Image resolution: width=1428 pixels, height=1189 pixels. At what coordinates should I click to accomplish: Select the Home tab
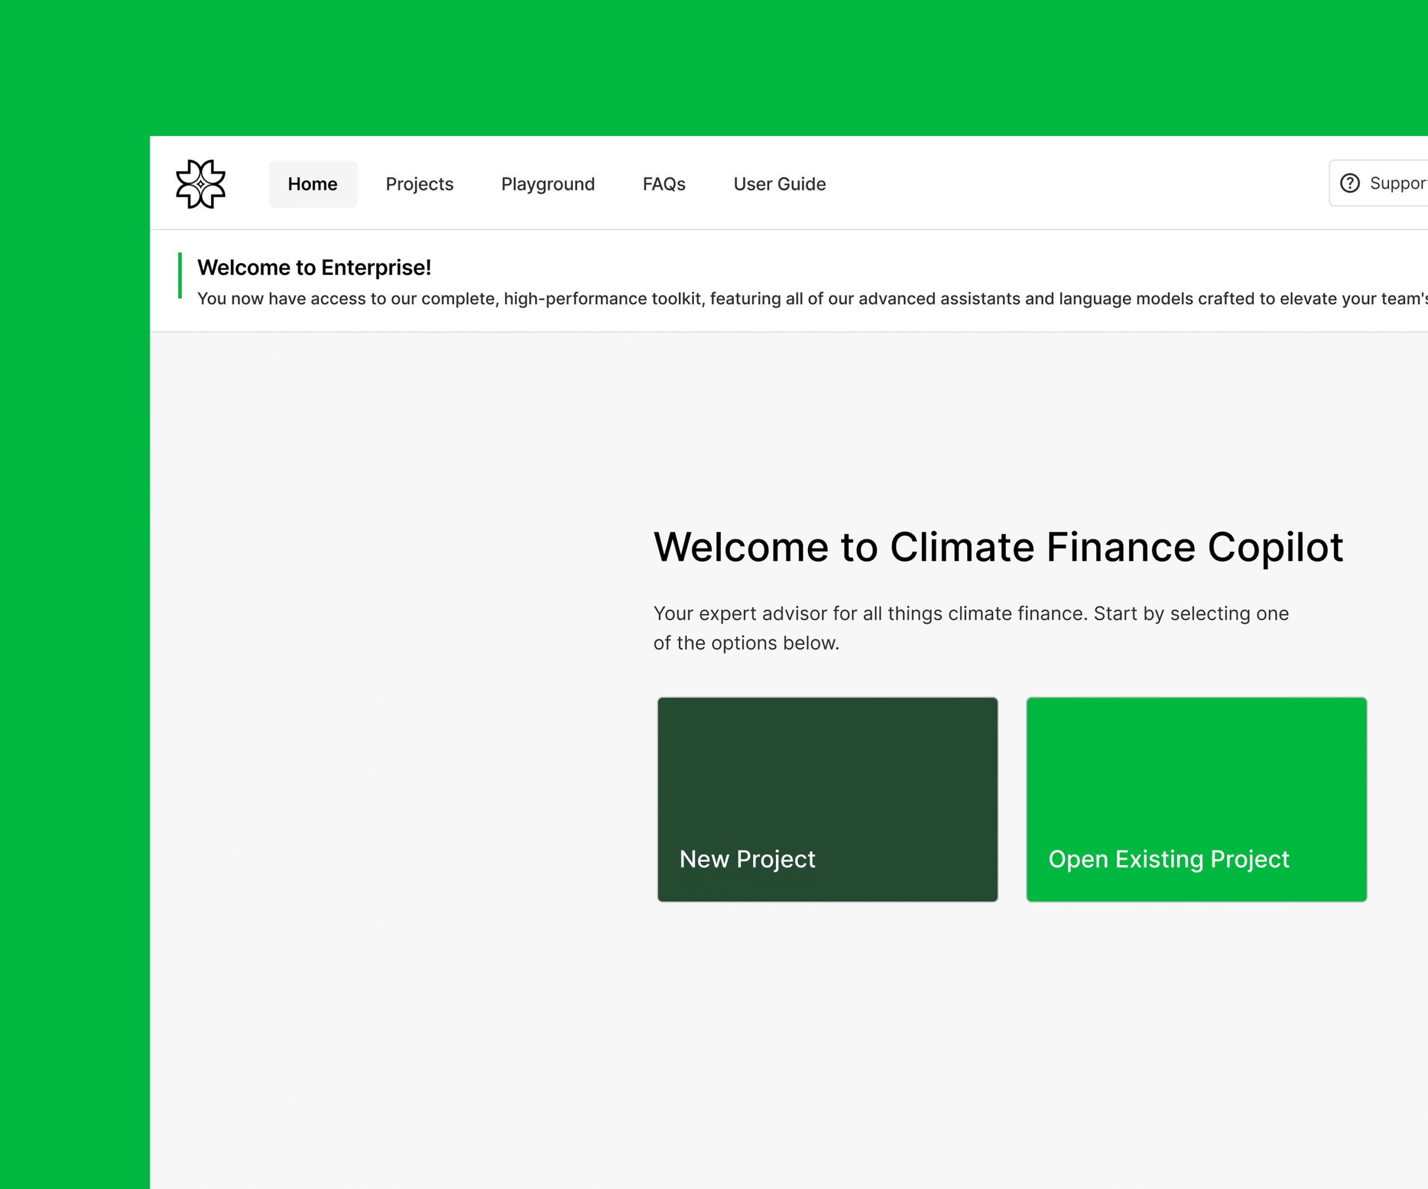pyautogui.click(x=313, y=184)
